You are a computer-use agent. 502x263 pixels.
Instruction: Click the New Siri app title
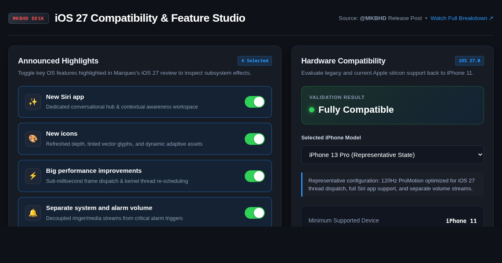(x=65, y=97)
